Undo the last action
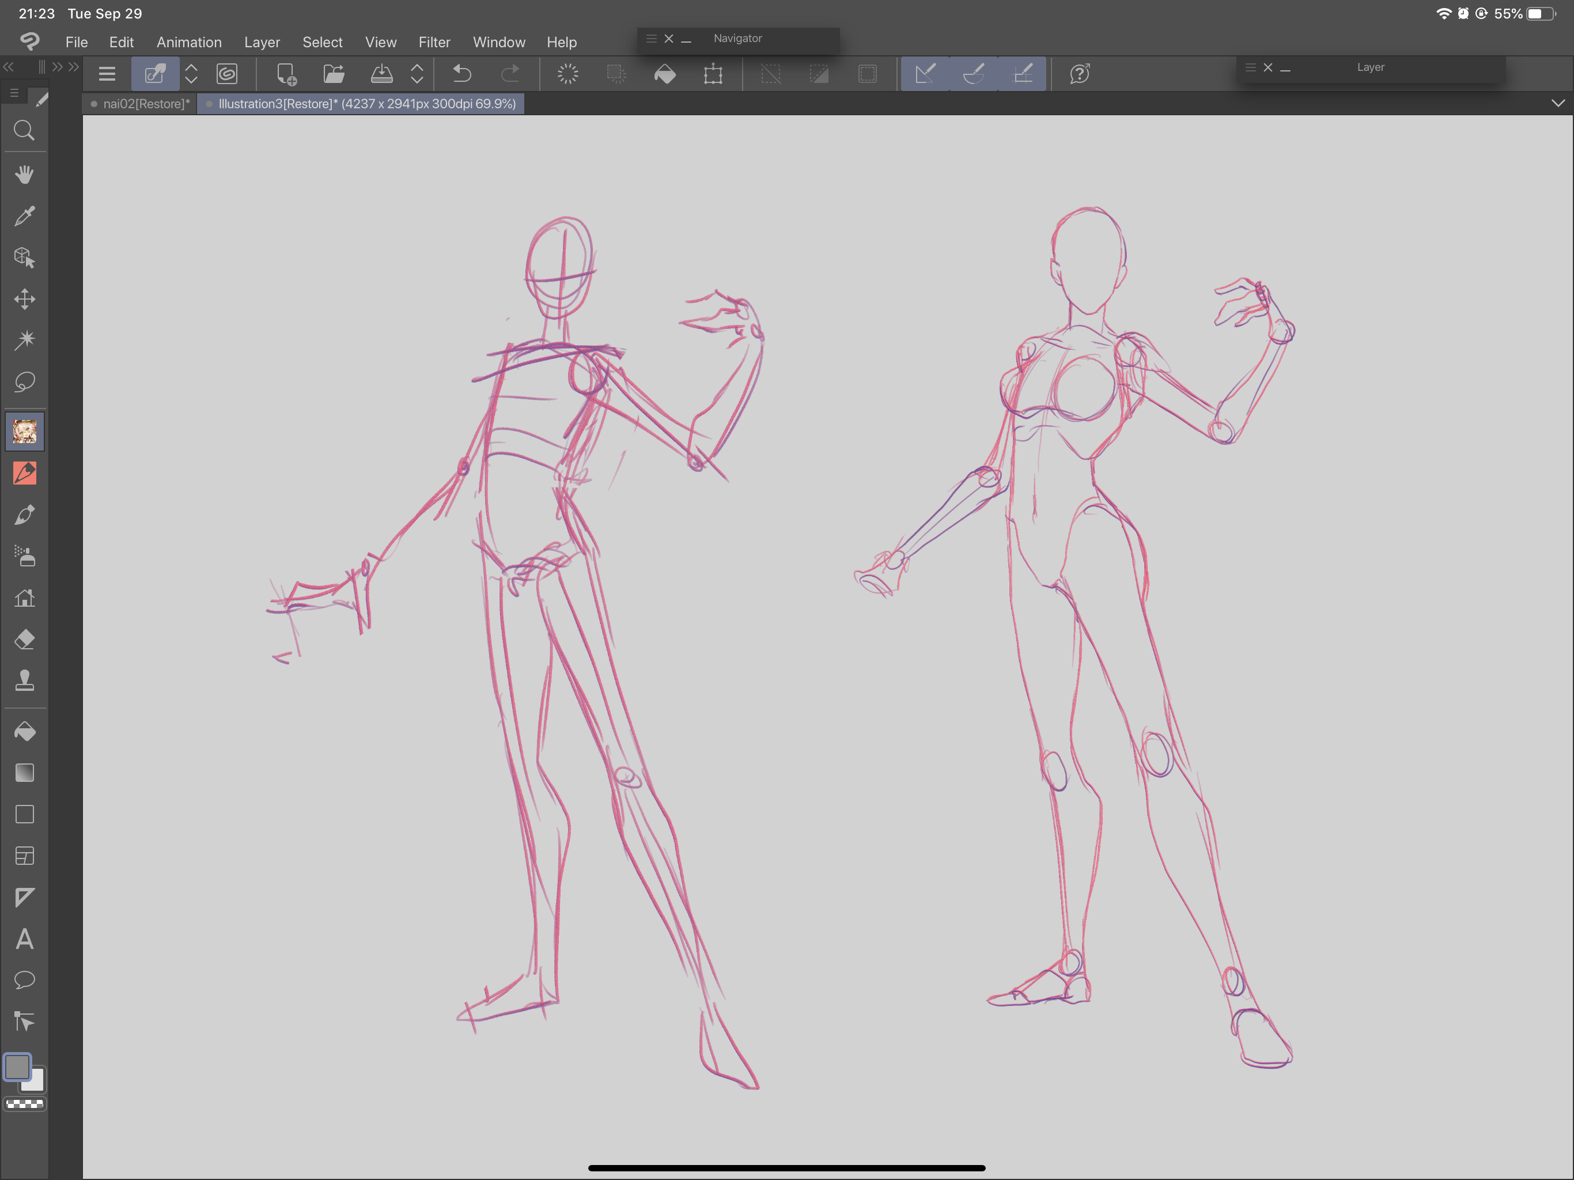 tap(463, 73)
